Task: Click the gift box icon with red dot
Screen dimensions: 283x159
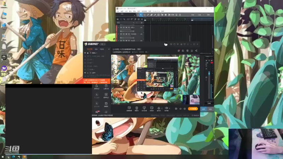Action: pyautogui.click(x=179, y=51)
